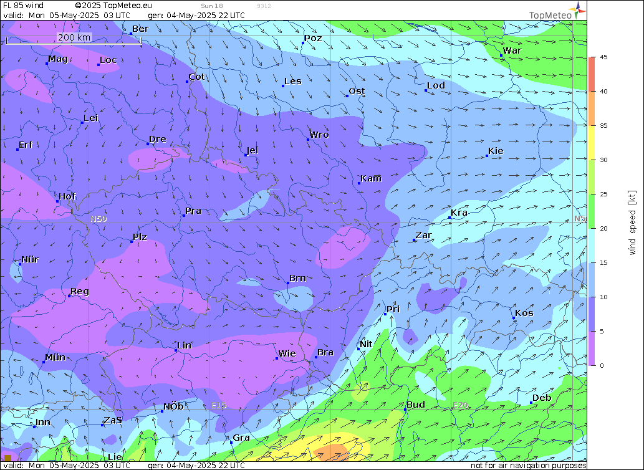Select the Berlin 'Ber' city label
The height and width of the screenshot is (470, 644).
coord(140,29)
